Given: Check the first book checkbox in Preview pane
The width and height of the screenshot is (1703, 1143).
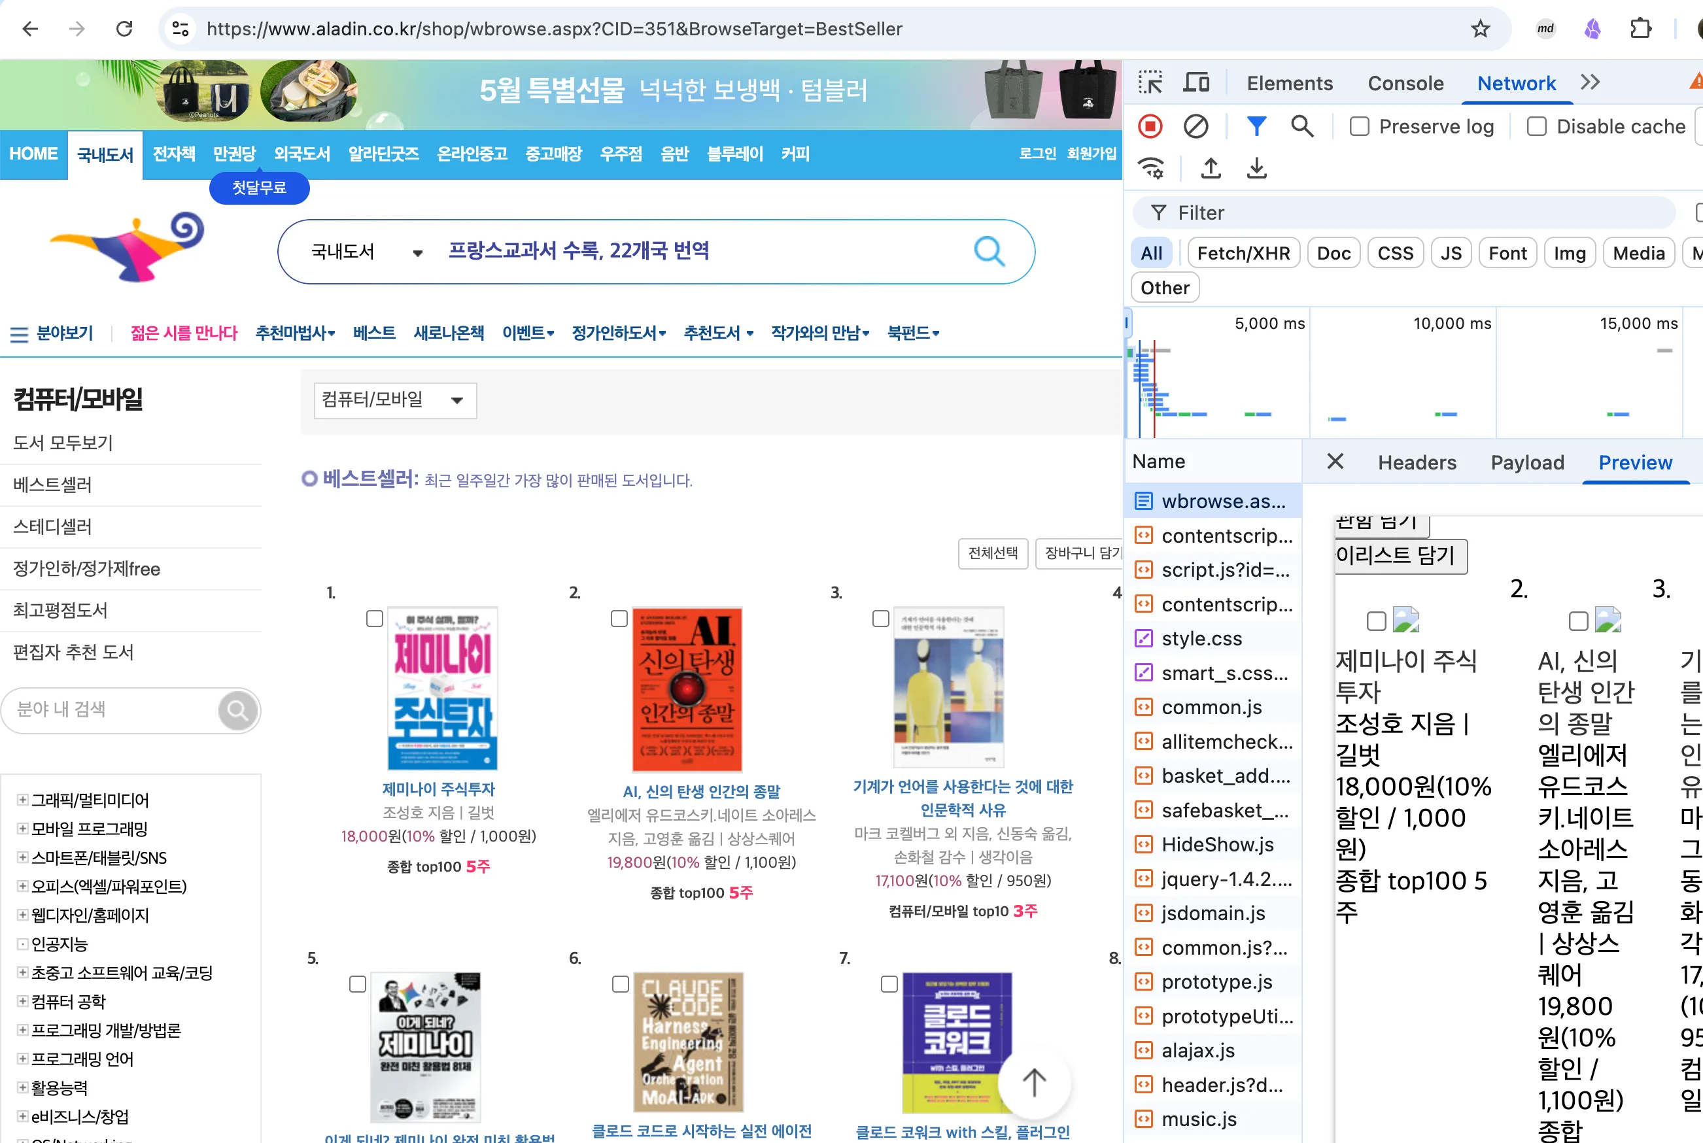Looking at the screenshot, I should (x=1377, y=622).
